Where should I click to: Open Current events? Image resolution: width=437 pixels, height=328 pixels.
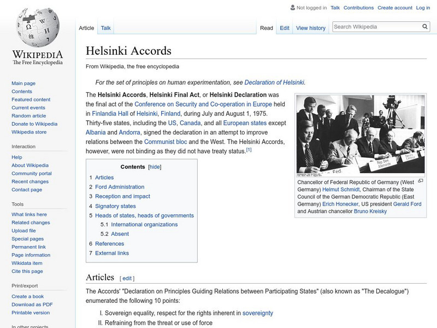pos(28,108)
